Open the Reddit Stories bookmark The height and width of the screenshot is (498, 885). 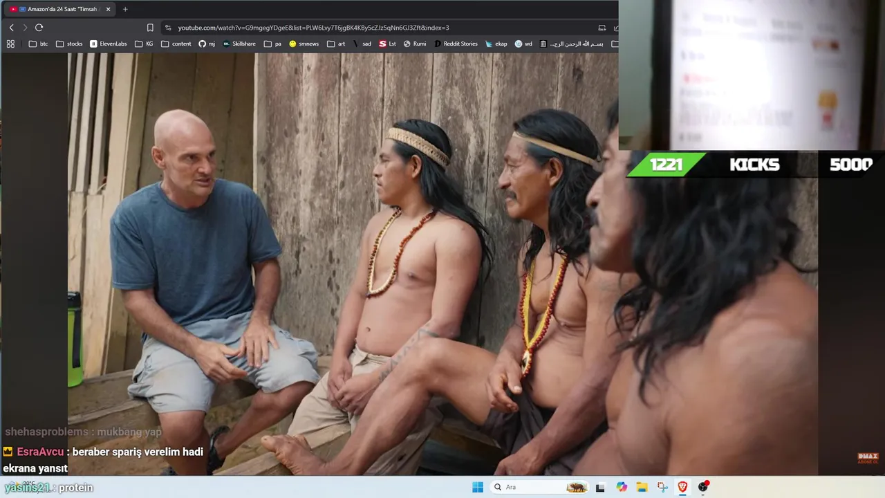[x=456, y=44]
